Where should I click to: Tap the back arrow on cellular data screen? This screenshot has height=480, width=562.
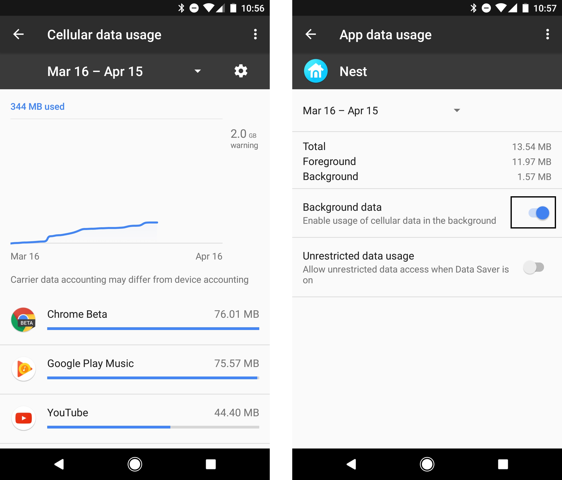coord(19,34)
